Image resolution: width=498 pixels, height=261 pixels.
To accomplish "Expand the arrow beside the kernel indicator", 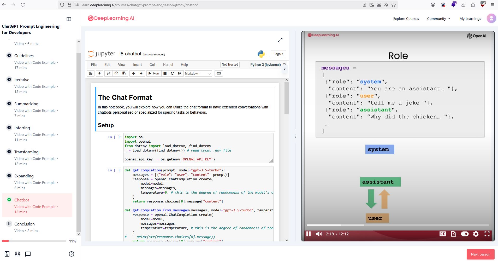I will click(x=284, y=69).
